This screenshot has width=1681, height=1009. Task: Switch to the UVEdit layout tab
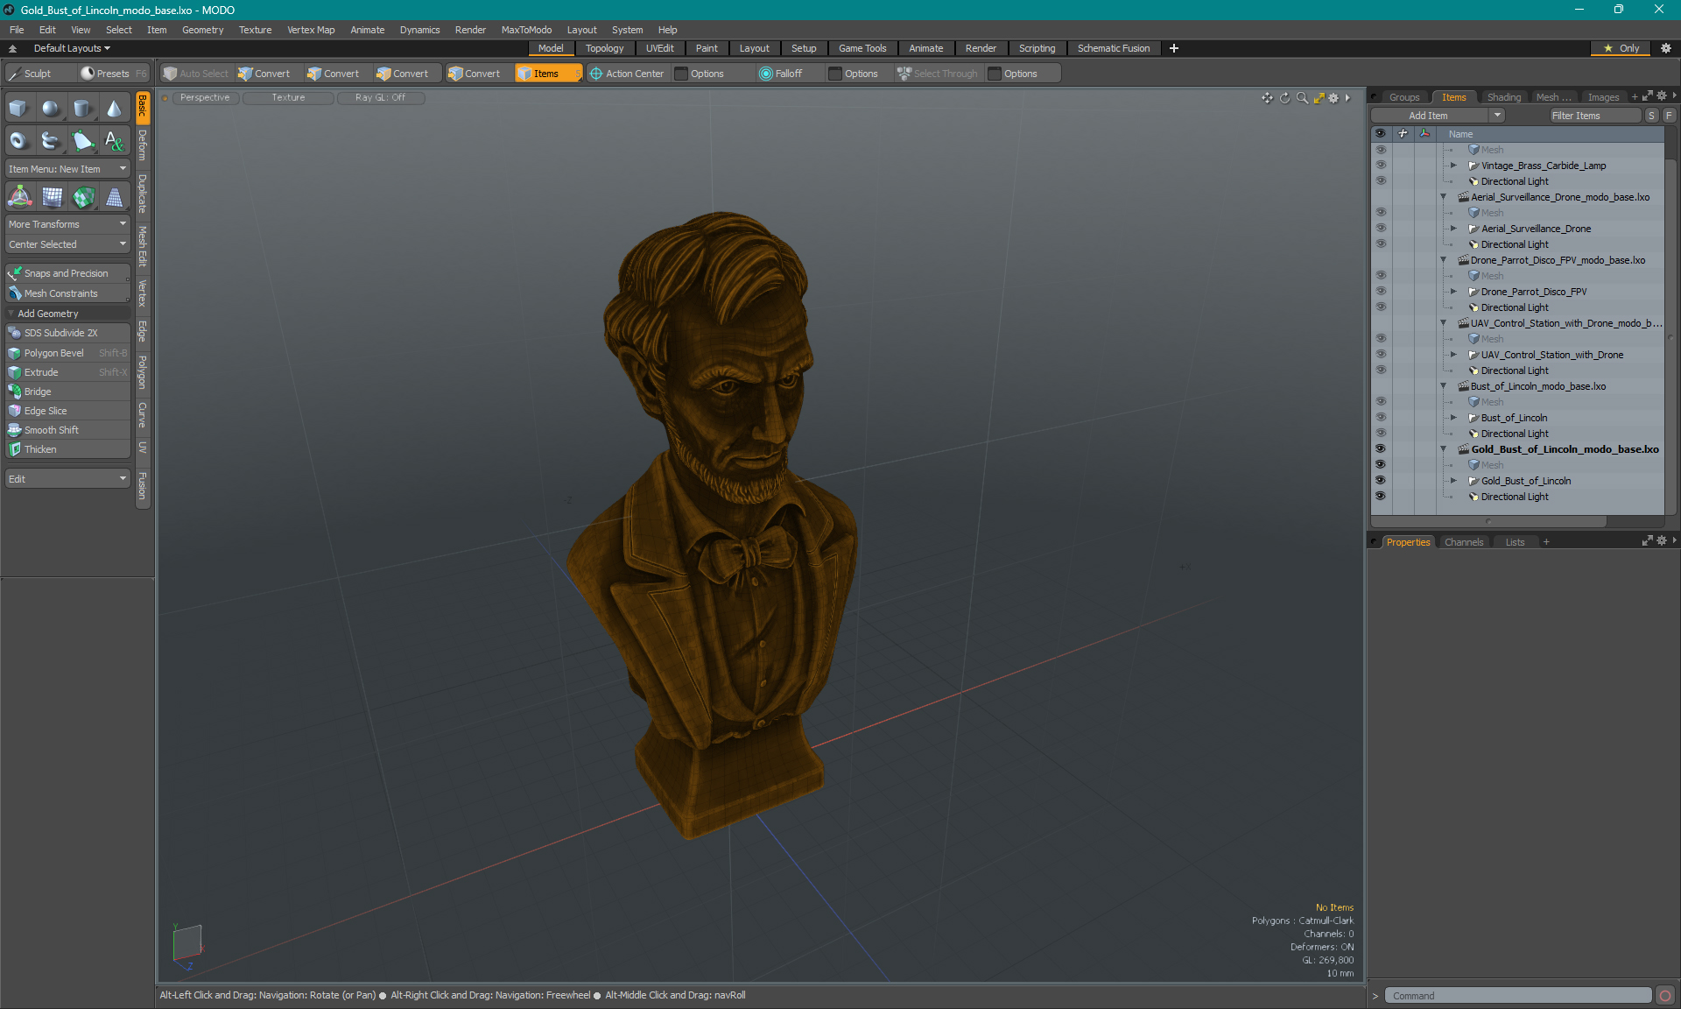click(x=659, y=48)
